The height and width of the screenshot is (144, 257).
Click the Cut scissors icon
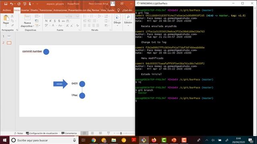[12, 16]
